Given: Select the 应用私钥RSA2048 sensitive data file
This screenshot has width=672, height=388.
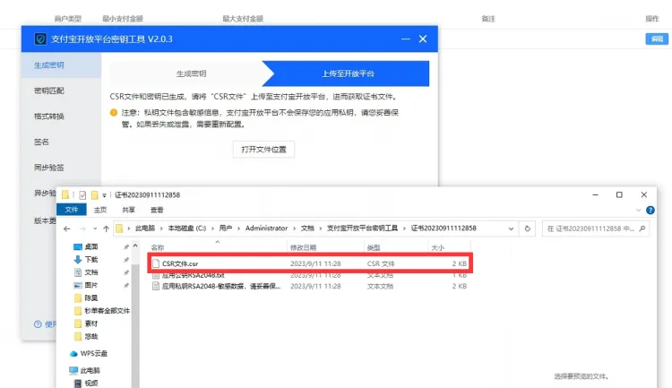Looking at the screenshot, I should 309,286.
